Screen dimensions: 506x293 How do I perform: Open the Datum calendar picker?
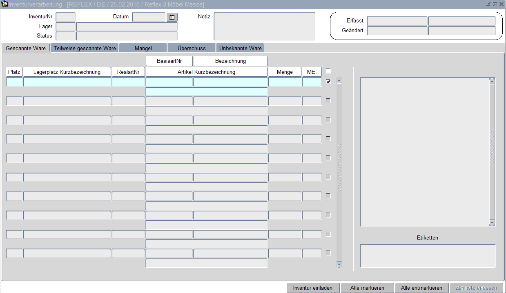point(172,17)
